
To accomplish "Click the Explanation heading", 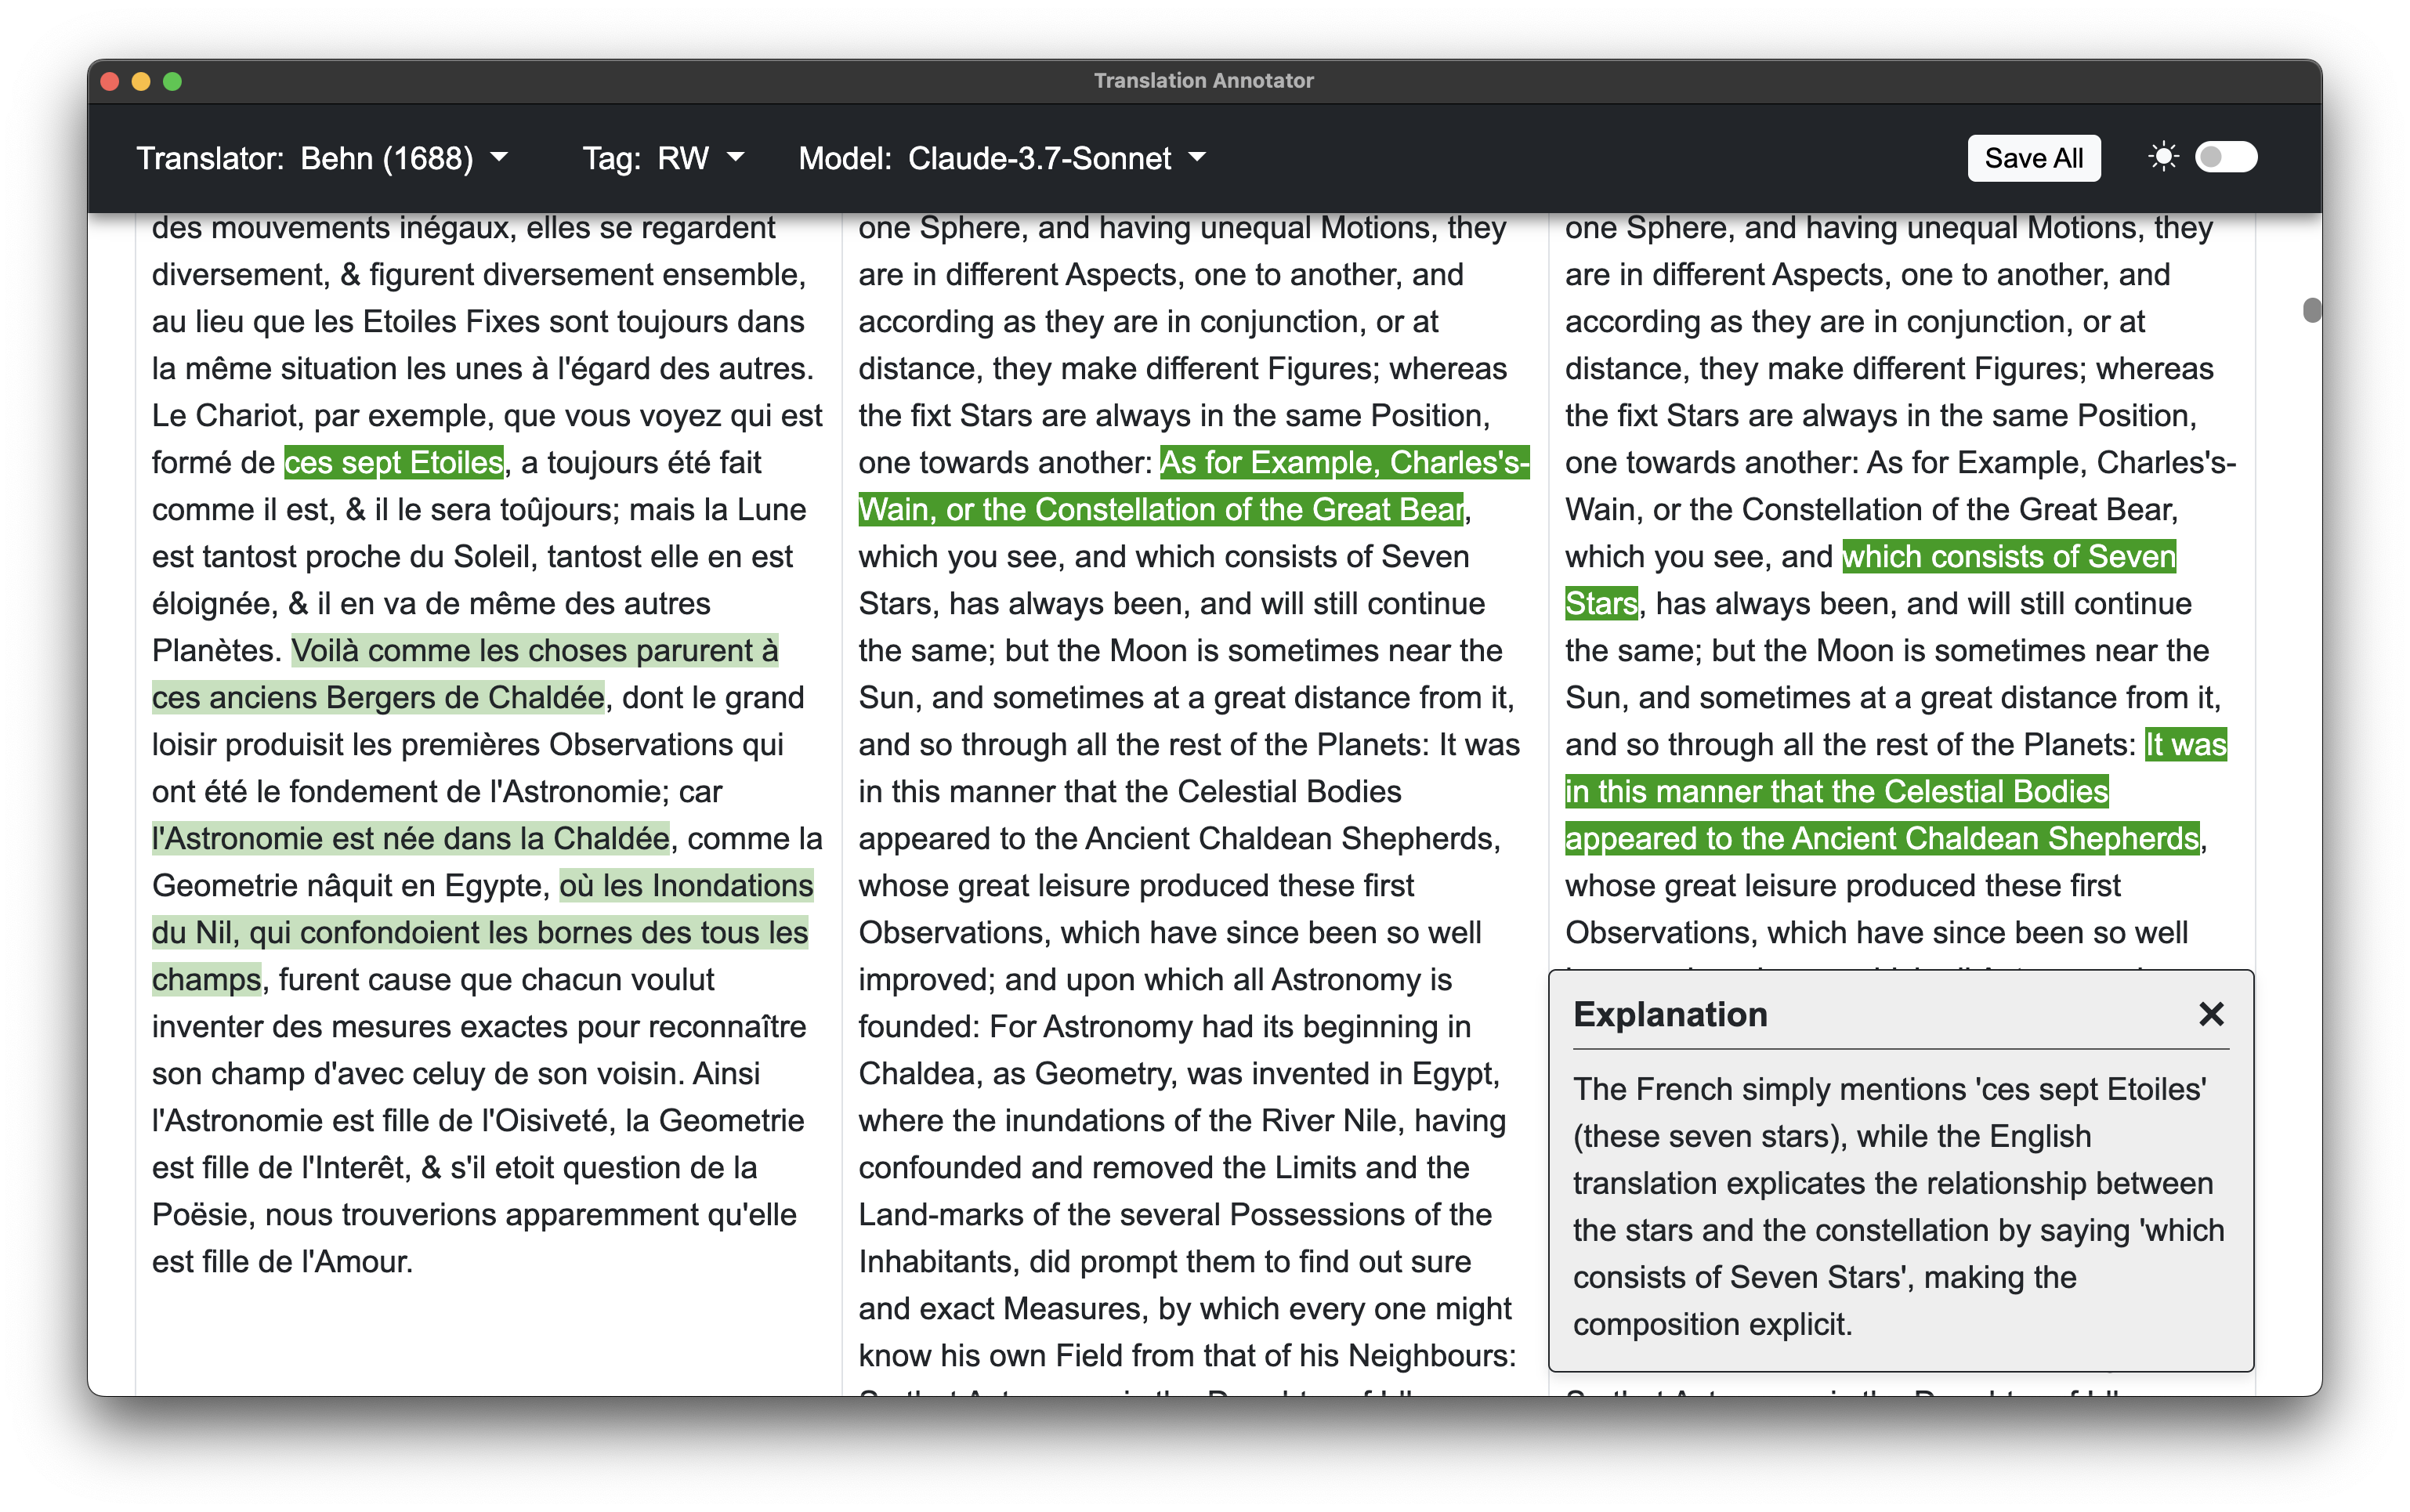I will point(1669,1013).
